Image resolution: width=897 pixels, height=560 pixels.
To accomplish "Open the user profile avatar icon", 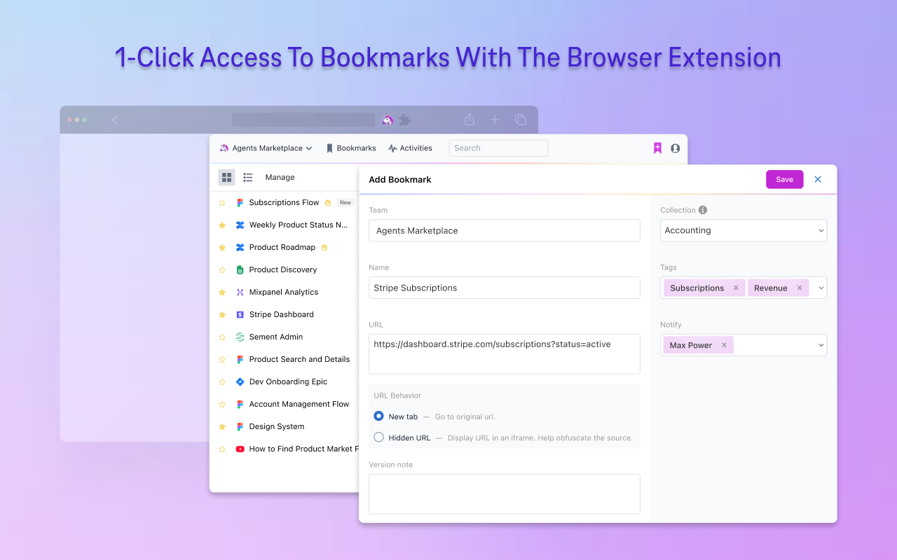I will 676,148.
